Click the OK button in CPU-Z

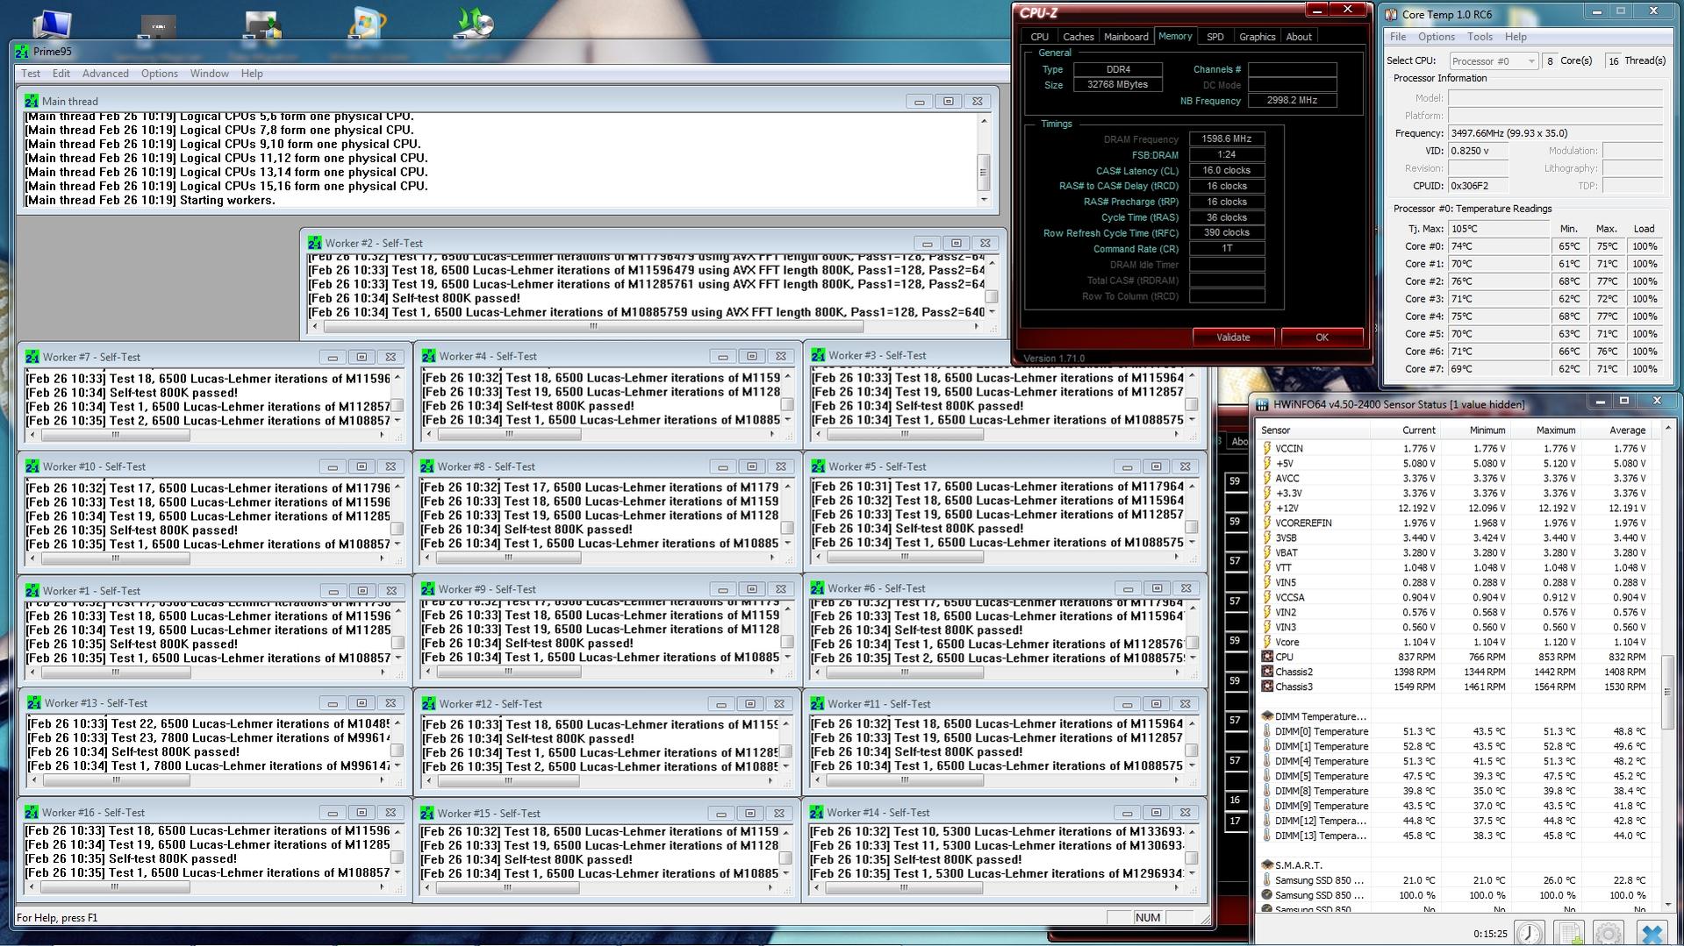pos(1322,338)
